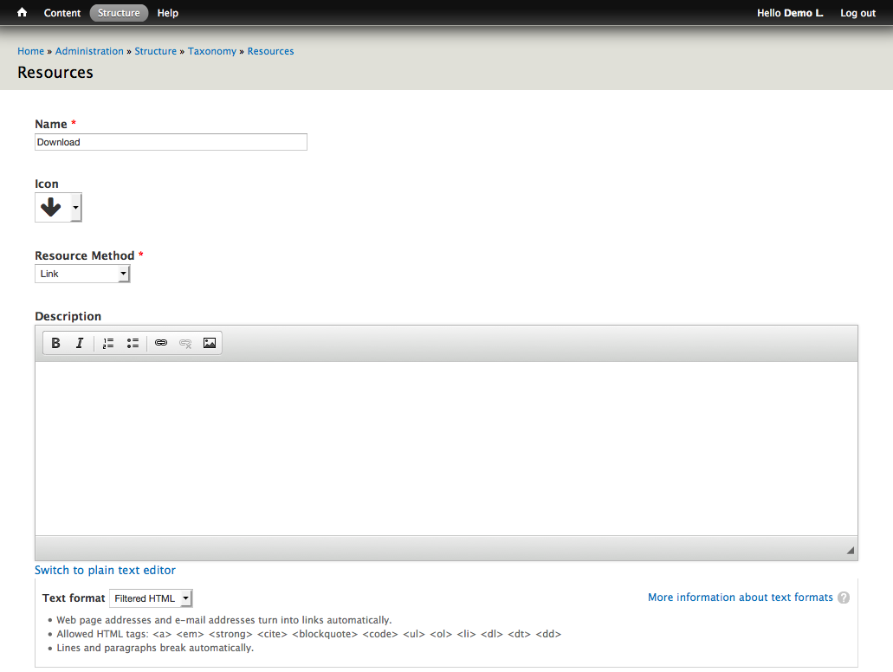The image size is (893, 672).
Task: Open the Text format dropdown
Action: coord(151,598)
